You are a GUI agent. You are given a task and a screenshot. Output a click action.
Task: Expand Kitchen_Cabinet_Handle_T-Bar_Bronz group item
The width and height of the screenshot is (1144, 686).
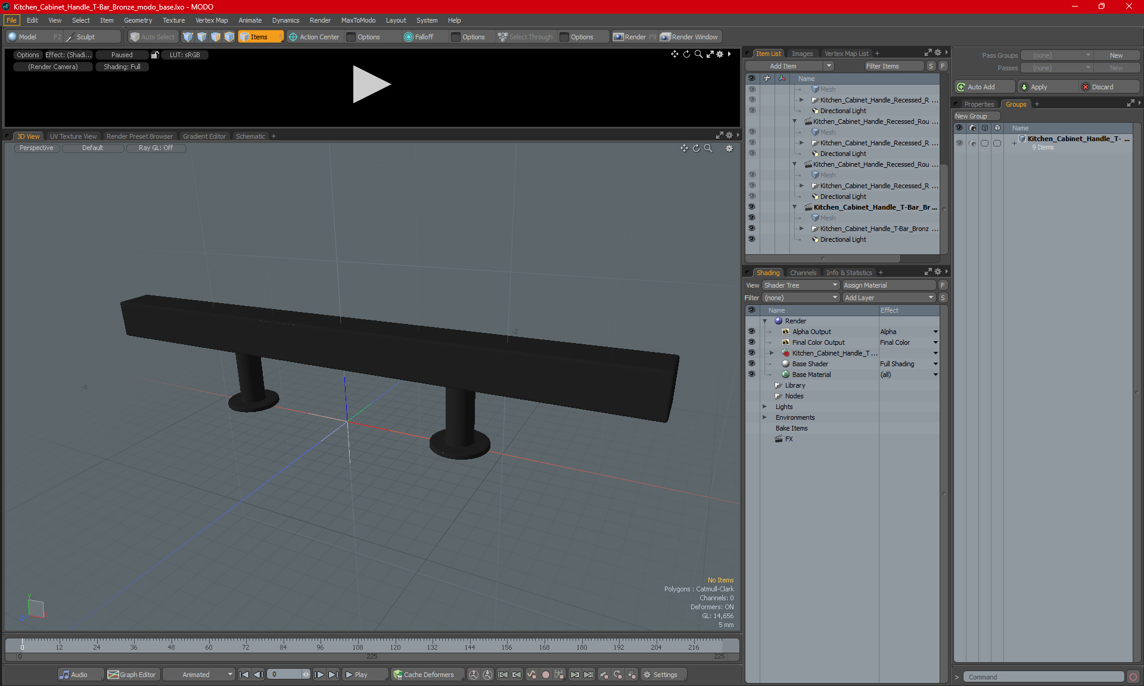coord(801,229)
